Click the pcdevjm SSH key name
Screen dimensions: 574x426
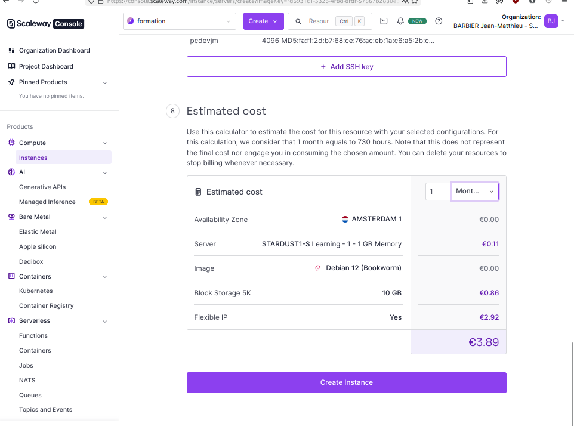pos(204,41)
